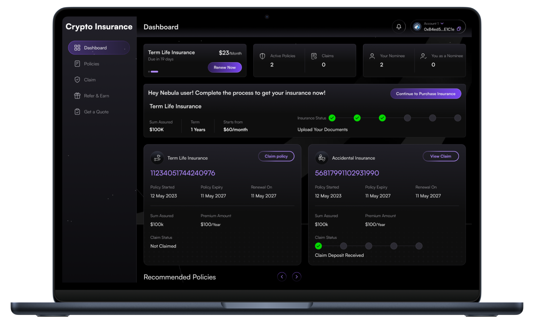Click the Term Life Insurance policy card icon
The height and width of the screenshot is (323, 534).
coord(157,158)
